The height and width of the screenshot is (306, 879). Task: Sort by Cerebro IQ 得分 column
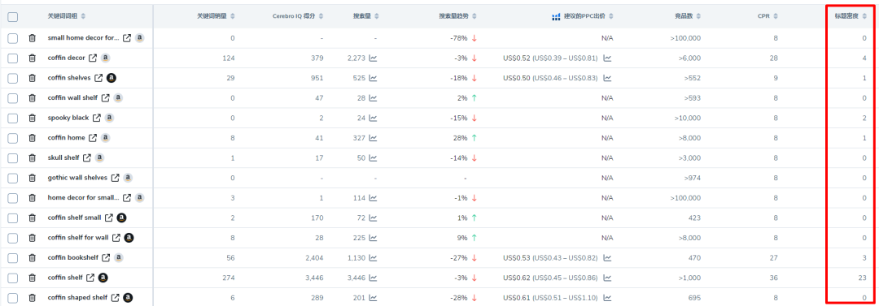[x=327, y=16]
